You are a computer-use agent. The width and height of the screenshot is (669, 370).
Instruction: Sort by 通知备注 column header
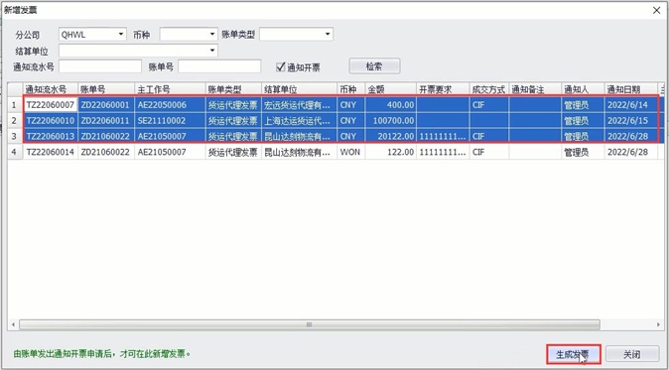tap(535, 89)
